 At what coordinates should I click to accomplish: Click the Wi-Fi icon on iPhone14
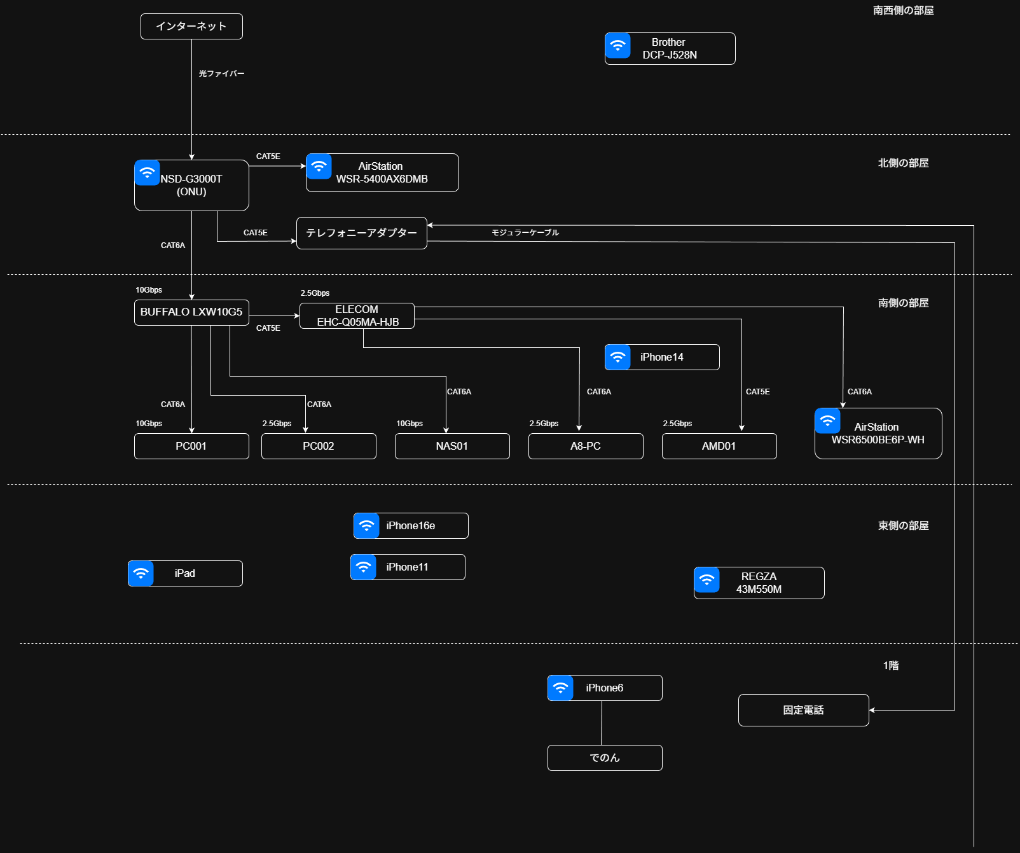tap(617, 357)
